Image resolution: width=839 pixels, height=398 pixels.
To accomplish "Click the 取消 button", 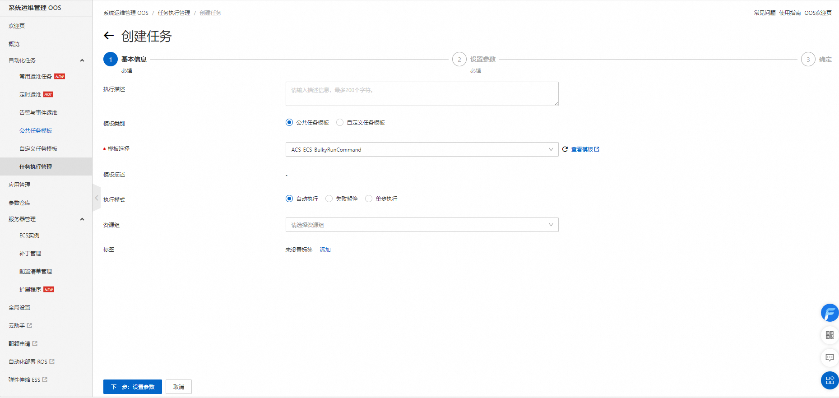I will [x=179, y=387].
